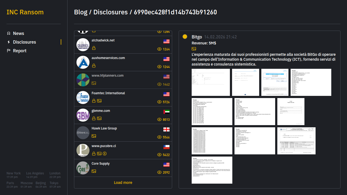Viewport: 347px width, 195px height.
Task: Click the yellow status dot beside Bitgo
Action: (x=185, y=37)
